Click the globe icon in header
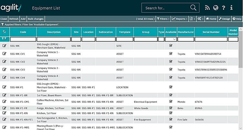This screenshot has width=243, height=130. click(216, 8)
